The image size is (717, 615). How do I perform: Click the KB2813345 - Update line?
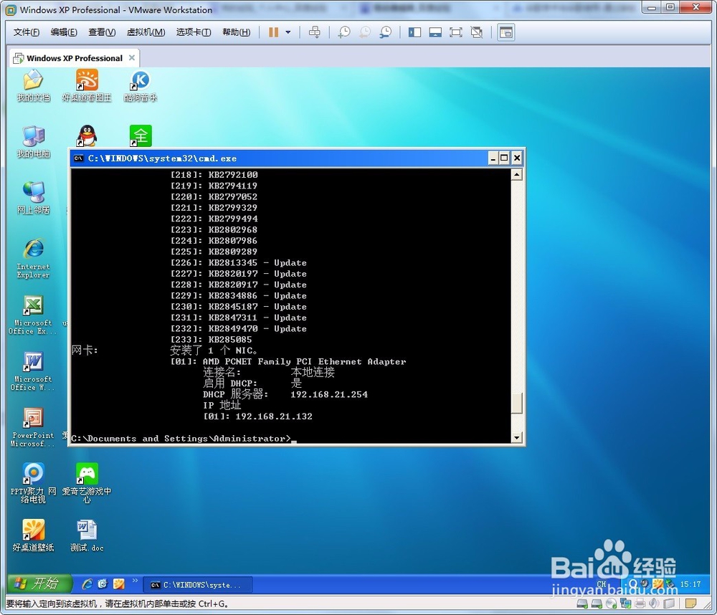point(238,262)
